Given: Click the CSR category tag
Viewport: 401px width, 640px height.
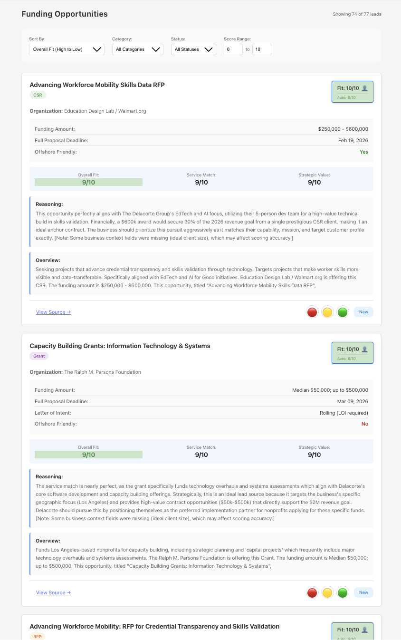Looking at the screenshot, I should coord(38,95).
